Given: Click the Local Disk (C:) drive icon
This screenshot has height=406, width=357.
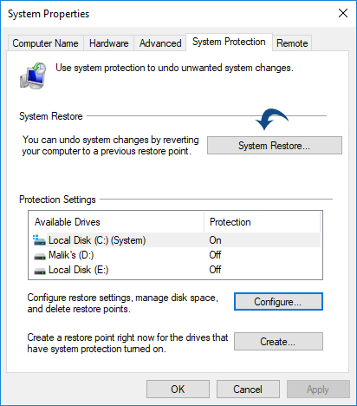Looking at the screenshot, I should tap(39, 240).
